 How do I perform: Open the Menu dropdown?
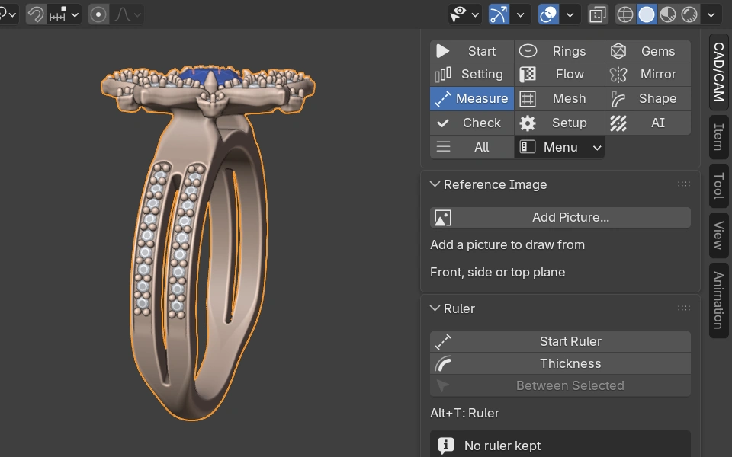[x=559, y=147]
